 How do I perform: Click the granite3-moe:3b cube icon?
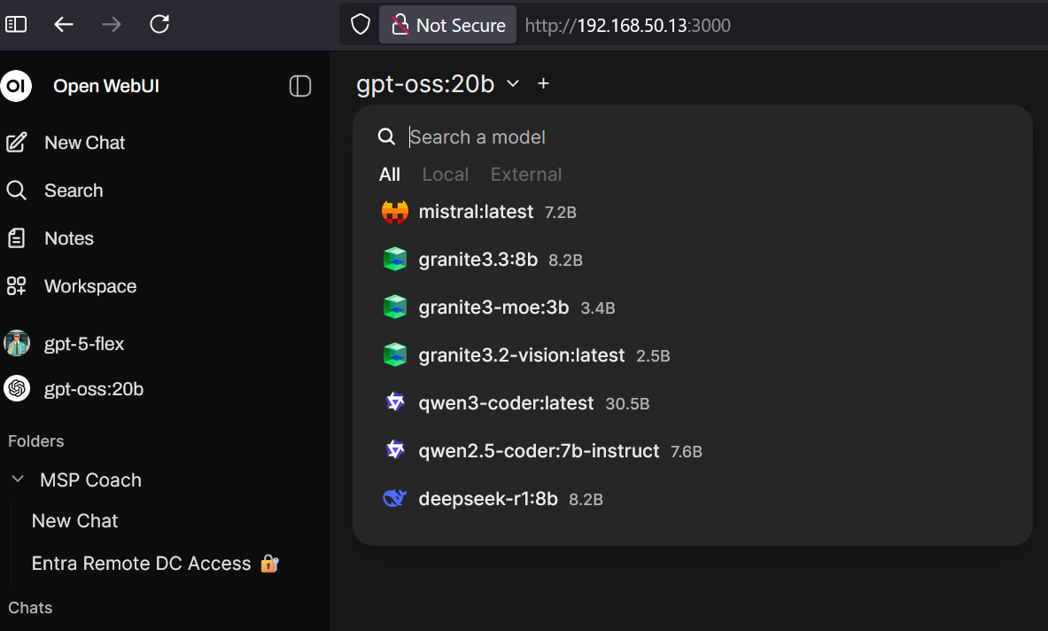(x=395, y=307)
